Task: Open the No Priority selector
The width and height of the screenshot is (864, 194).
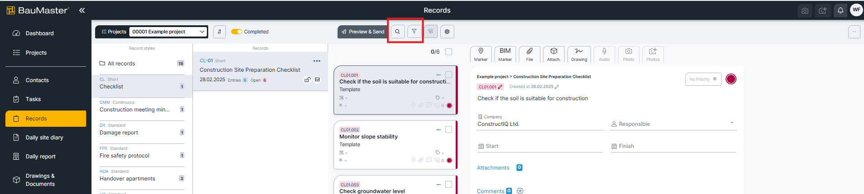Action: [703, 79]
